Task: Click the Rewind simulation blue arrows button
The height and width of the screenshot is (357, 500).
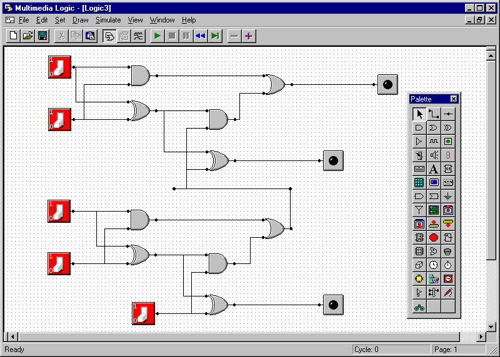Action: (200, 36)
